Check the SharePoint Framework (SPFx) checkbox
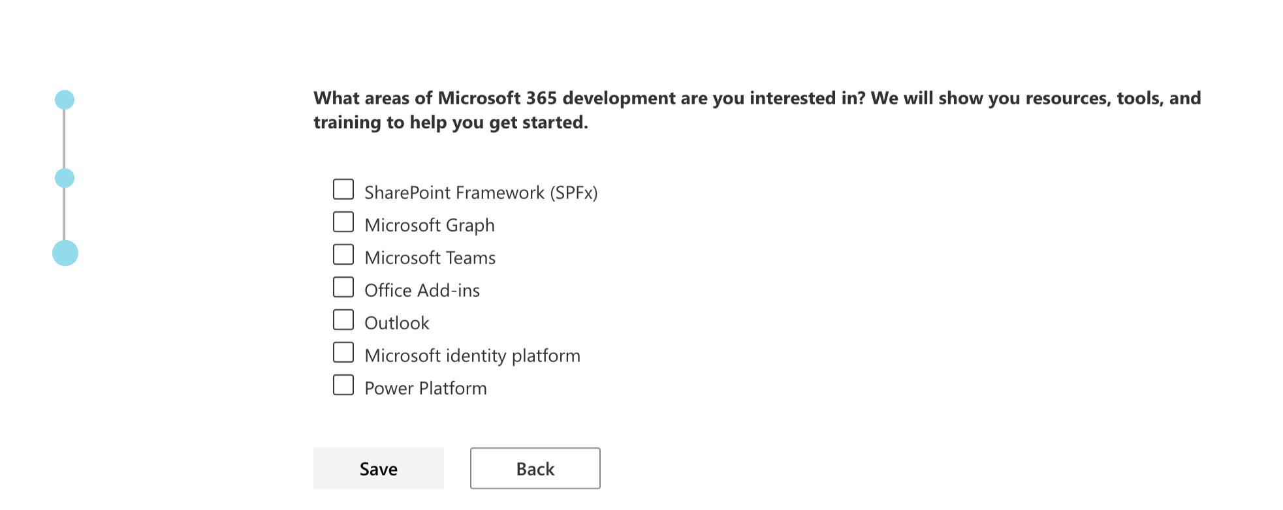1283x510 pixels. [343, 190]
